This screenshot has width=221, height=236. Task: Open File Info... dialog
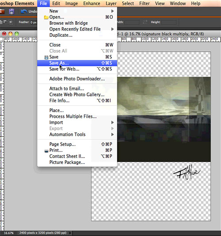[x=77, y=101]
